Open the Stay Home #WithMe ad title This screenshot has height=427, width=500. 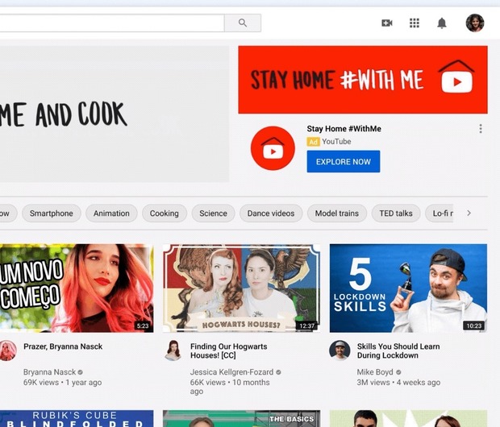(344, 129)
